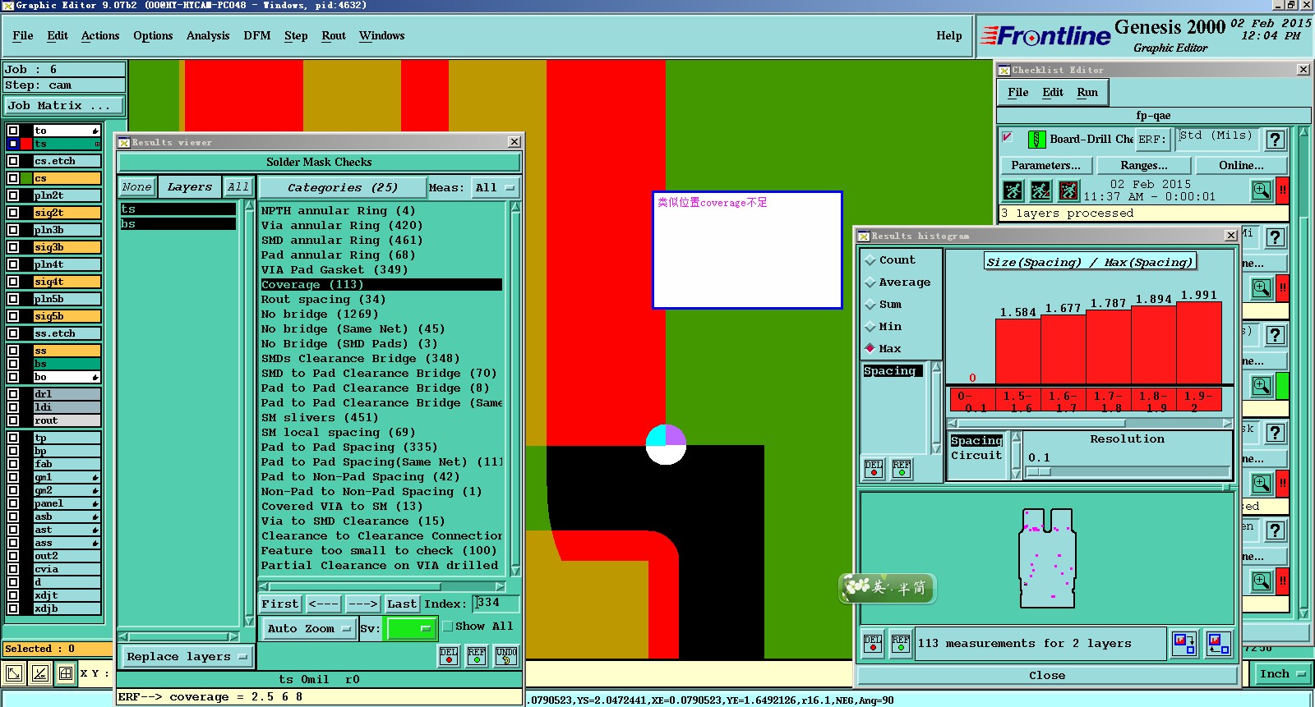
Task: Click REF icon under histogram Spacing list
Action: [x=902, y=468]
